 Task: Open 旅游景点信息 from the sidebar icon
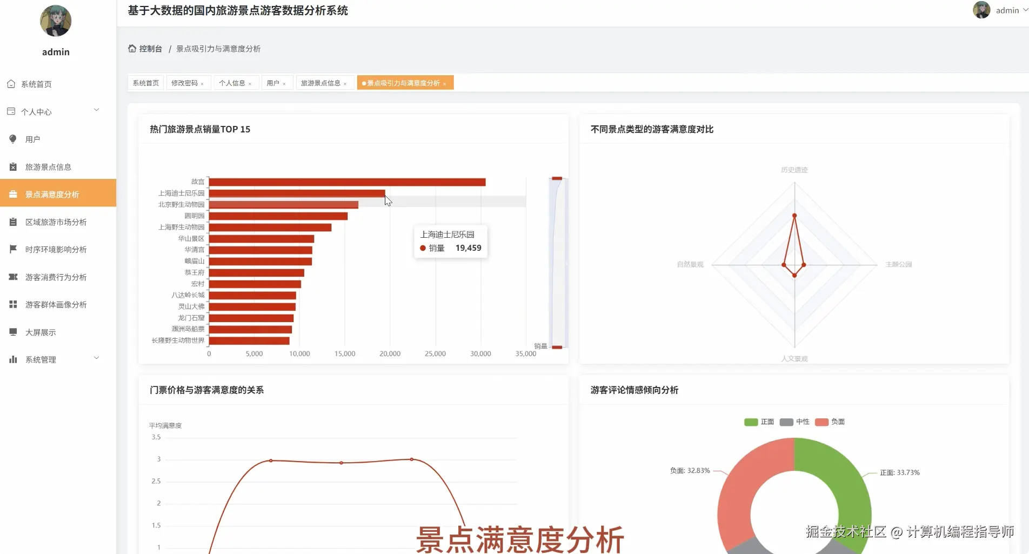13,167
